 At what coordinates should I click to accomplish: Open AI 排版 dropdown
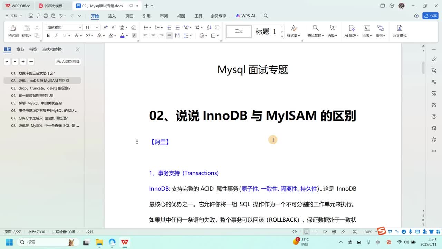pos(352,36)
